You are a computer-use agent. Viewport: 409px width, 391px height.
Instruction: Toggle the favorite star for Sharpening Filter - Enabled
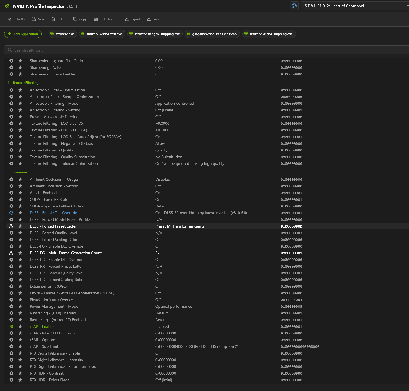pyautogui.click(x=20, y=74)
